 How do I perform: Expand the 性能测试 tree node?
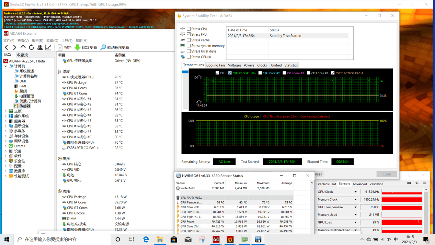pyautogui.click(x=5, y=176)
